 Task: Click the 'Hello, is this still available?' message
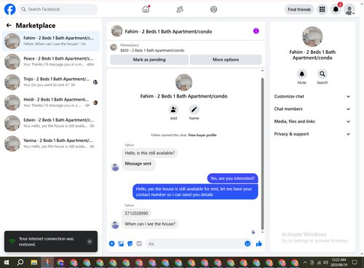pyautogui.click(x=150, y=153)
